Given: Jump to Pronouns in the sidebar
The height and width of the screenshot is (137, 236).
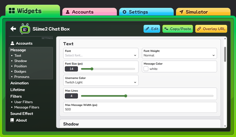Looking at the screenshot, I should [22, 77].
